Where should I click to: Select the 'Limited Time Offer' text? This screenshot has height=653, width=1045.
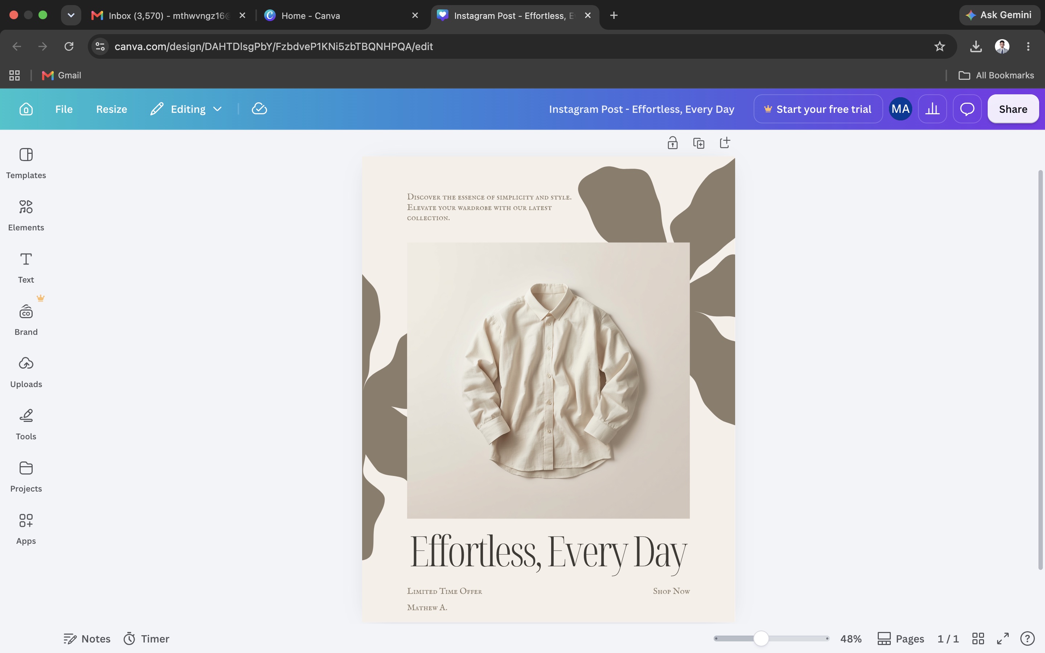(444, 591)
